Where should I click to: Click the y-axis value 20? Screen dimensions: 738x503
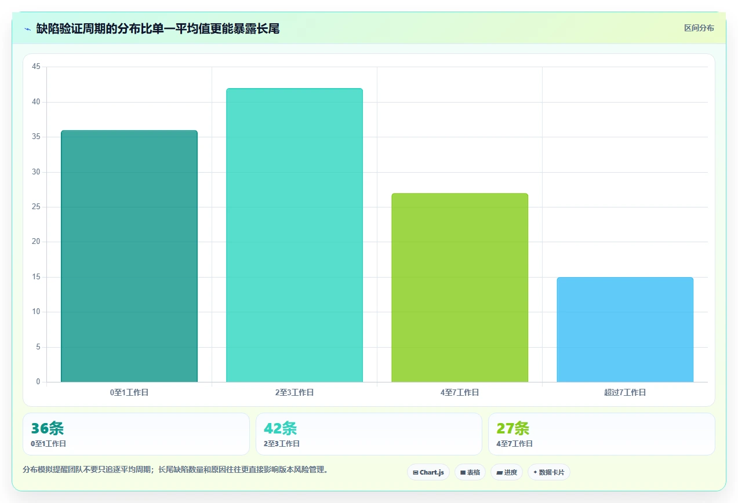36,242
